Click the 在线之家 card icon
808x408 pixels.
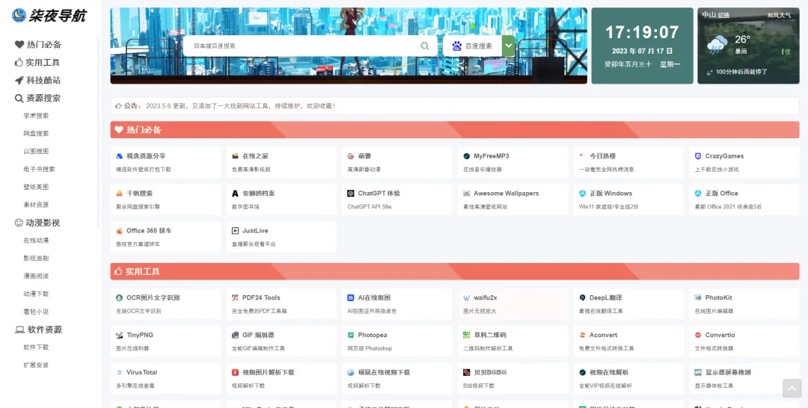tap(236, 156)
